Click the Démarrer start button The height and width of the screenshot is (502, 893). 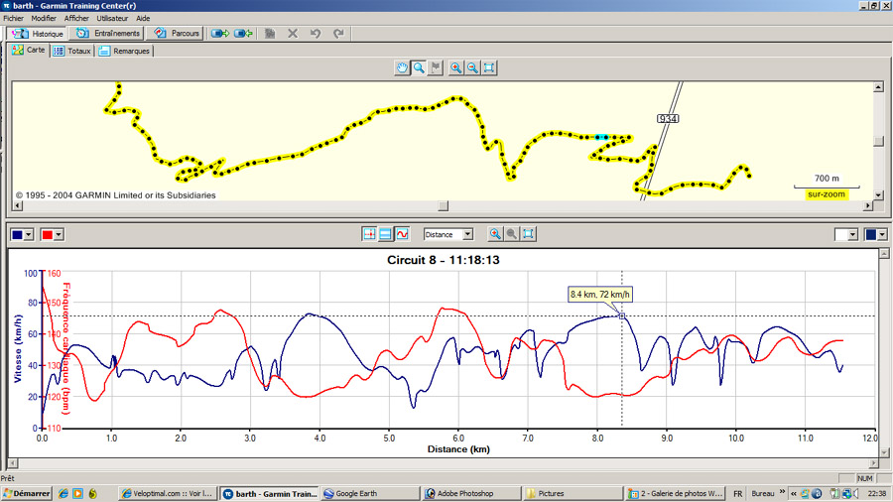(x=27, y=493)
